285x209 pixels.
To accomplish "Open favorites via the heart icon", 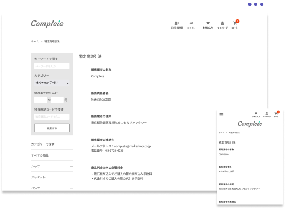I will (208, 23).
